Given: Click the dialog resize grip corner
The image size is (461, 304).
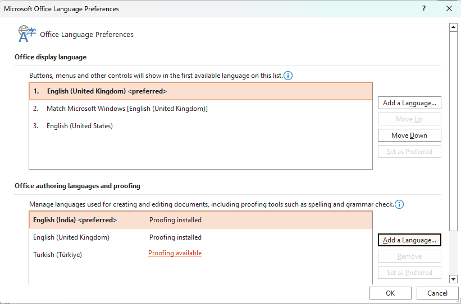Looking at the screenshot, I should click(458, 301).
